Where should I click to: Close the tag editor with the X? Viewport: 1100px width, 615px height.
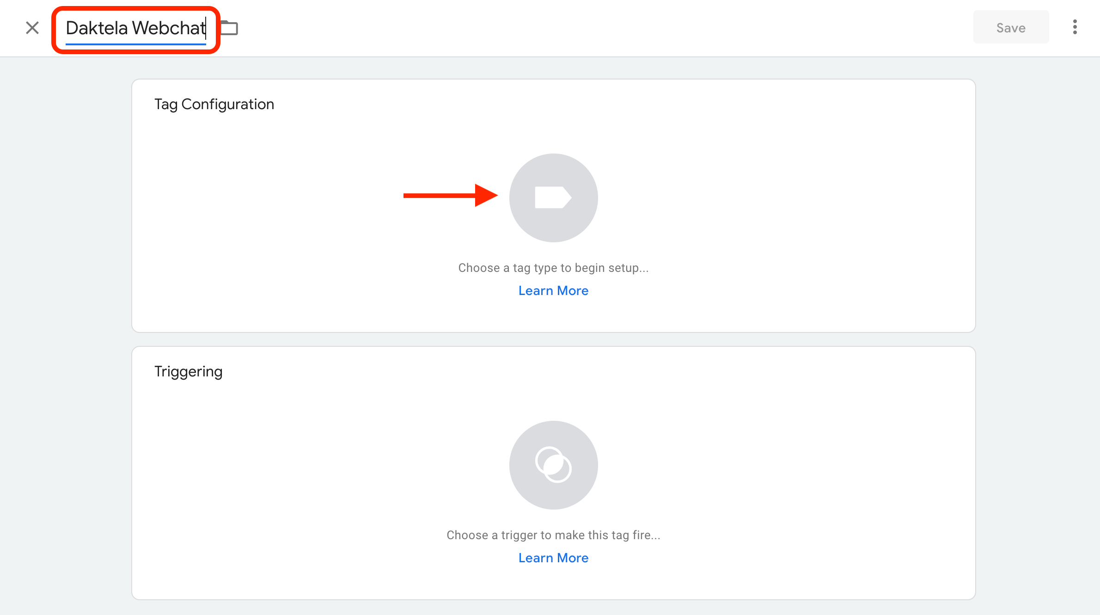tap(32, 28)
